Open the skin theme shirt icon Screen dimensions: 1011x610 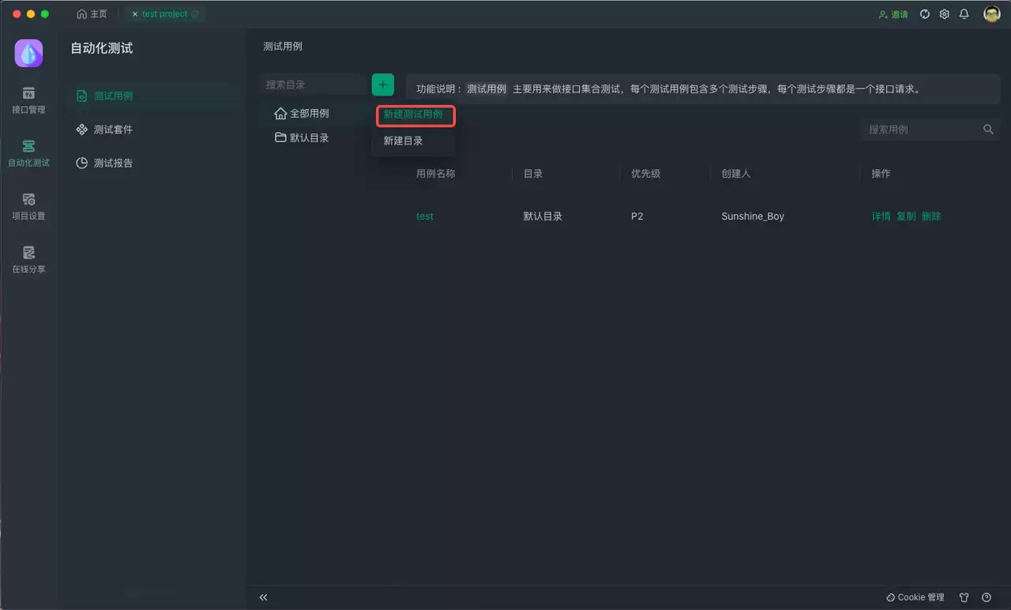(x=964, y=597)
